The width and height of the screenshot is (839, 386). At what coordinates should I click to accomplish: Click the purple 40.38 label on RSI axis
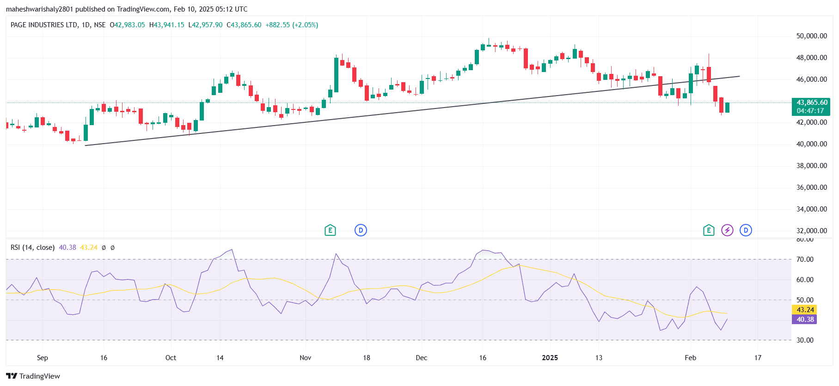805,320
